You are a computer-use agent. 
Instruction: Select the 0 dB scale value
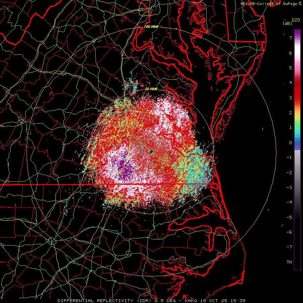point(291,143)
